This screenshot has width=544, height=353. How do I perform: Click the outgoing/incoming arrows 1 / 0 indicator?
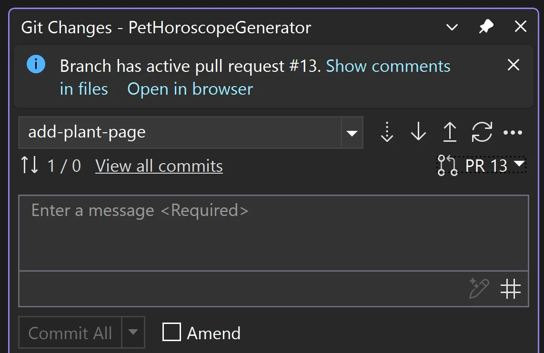[51, 165]
